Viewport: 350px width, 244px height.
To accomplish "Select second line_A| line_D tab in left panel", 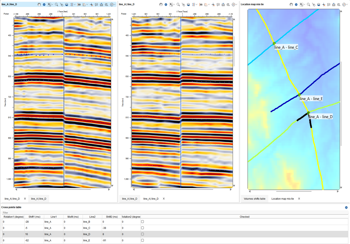I will pyautogui.click(x=39, y=199).
